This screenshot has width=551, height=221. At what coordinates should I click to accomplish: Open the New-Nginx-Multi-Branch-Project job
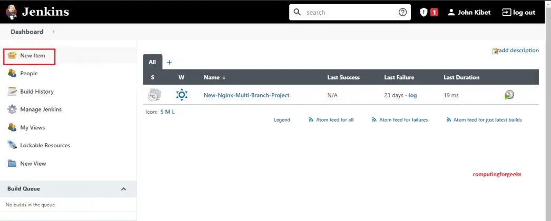click(246, 95)
